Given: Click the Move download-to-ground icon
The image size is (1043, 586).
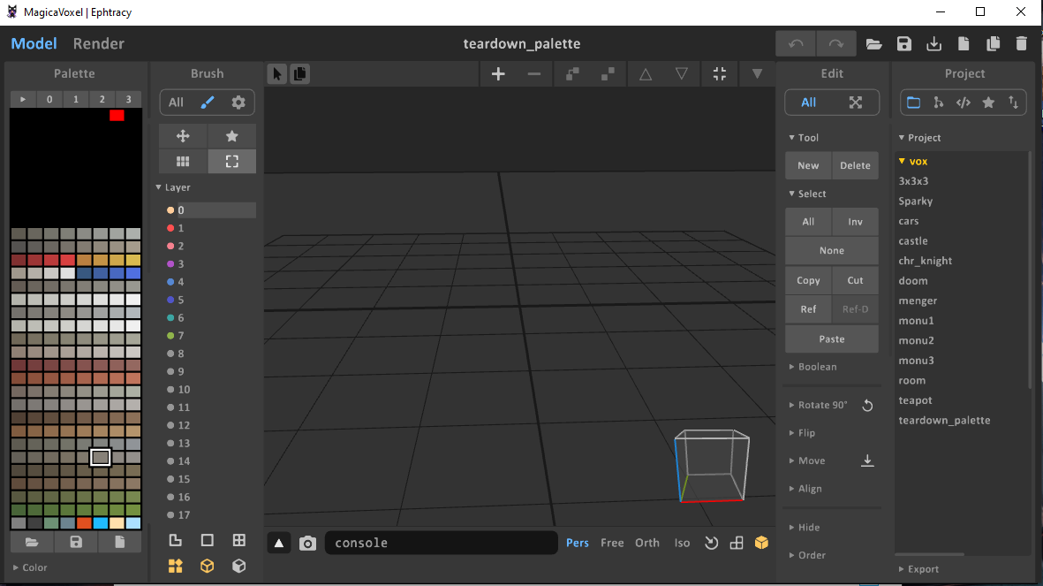Looking at the screenshot, I should 867,460.
